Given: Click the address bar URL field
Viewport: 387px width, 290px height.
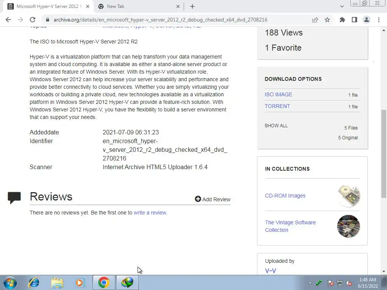Looking at the screenshot, I should click(160, 20).
